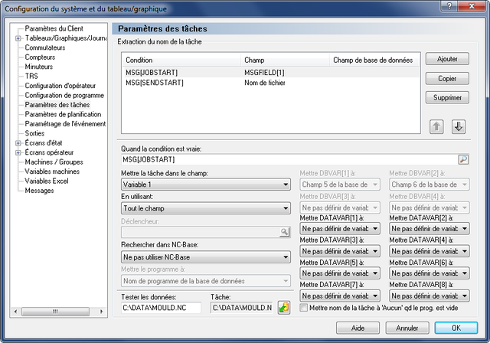
Task: Open the condition editor magnifier icon
Action: (463, 159)
